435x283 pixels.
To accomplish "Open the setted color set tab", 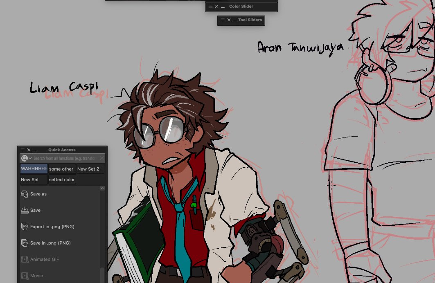I will 62,180.
